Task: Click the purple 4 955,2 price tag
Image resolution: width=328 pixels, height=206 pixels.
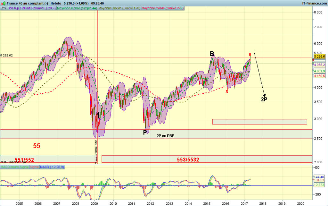Action: (320, 64)
